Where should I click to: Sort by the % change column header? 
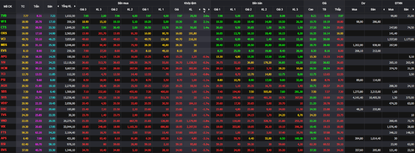[x=204, y=10]
